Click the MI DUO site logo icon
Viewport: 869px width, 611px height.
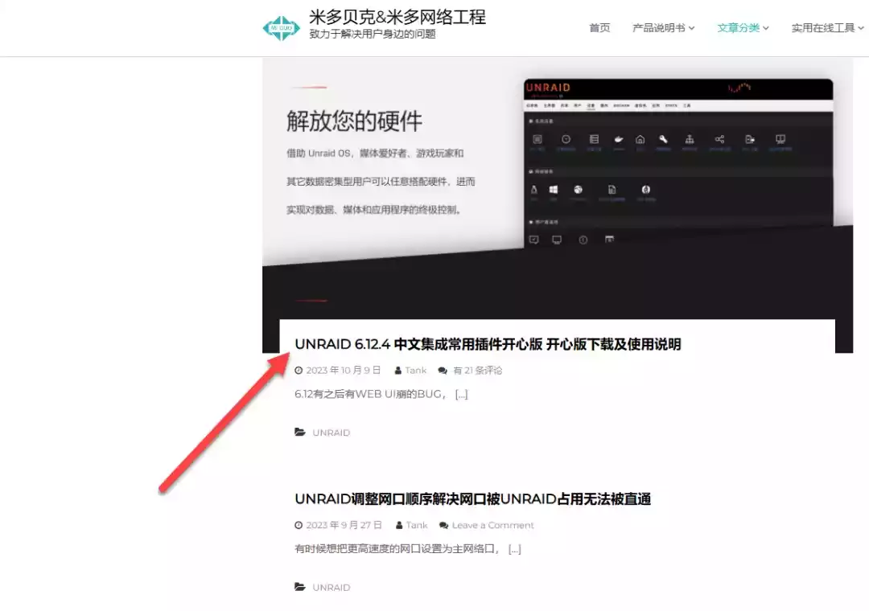(281, 27)
